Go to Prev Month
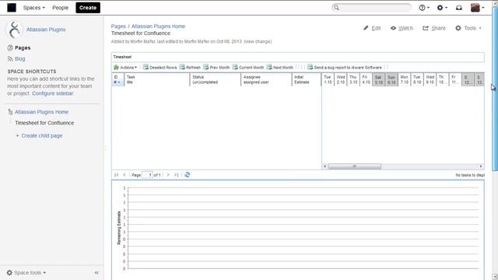 coord(216,68)
